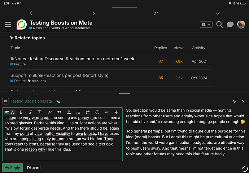This screenshot has height=173, width=249.
Task: Click view count 7.3k
Action: (179, 61)
